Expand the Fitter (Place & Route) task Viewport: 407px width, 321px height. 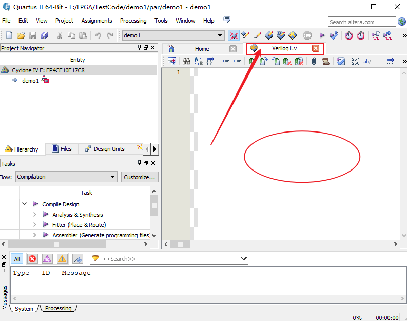[34, 224]
